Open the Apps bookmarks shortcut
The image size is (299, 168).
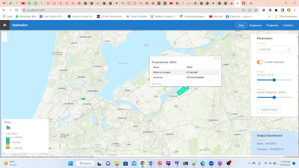coord(7,17)
